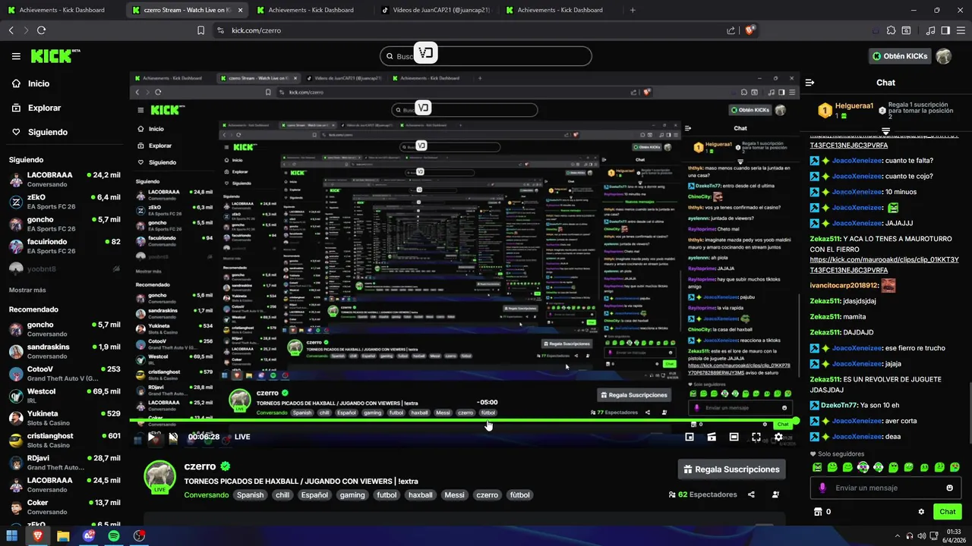Open Brave Shields lion icon
Viewport: 972px width, 546px height.
pos(750,30)
